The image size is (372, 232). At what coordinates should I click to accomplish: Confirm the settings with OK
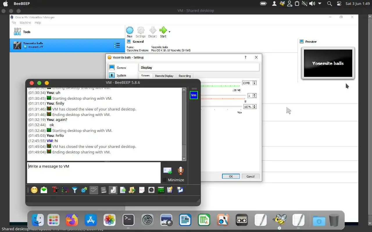[231, 176]
